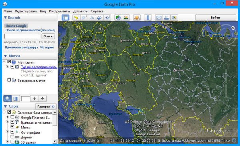Image resolution: width=240 pixels, height=146 pixels.
Task: Show historical imagery clock icon
Action: point(118,18)
